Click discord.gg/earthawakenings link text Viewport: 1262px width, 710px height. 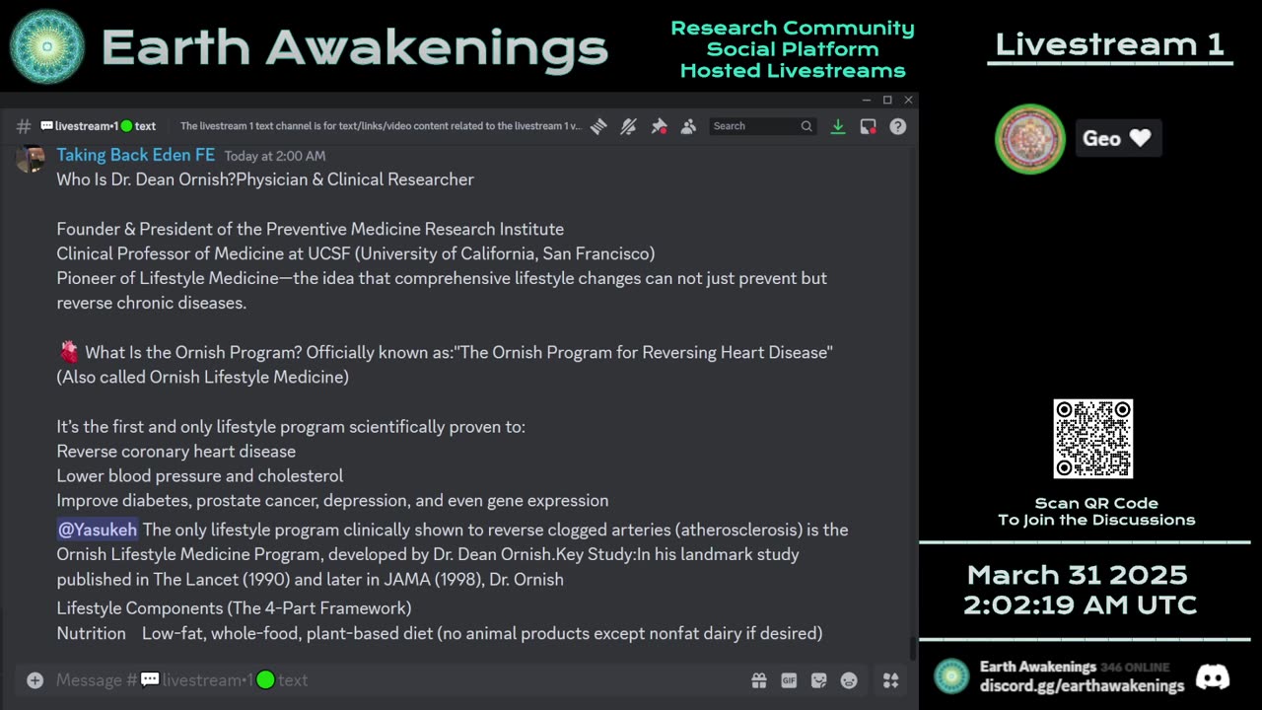[1082, 685]
